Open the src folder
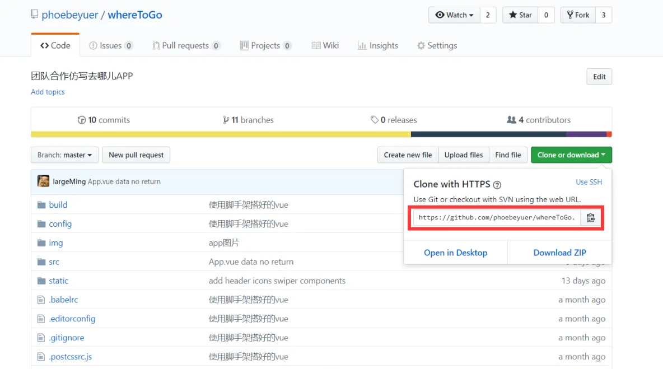663x369 pixels. coord(54,261)
